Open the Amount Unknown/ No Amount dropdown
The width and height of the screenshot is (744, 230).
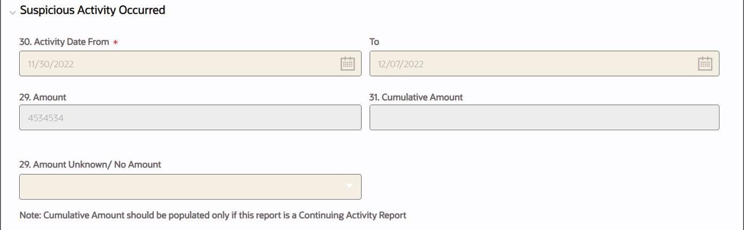click(x=190, y=186)
